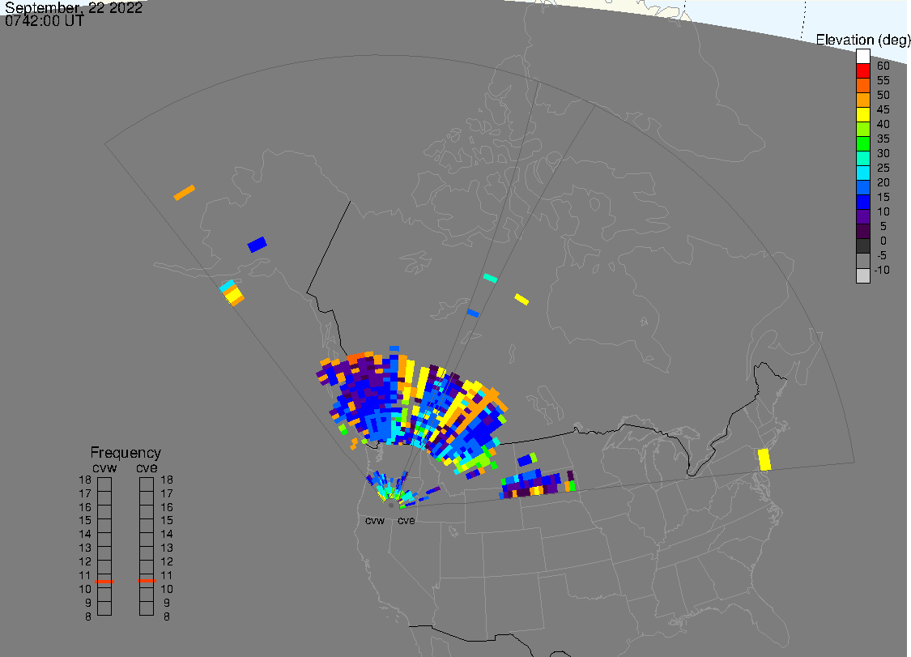Choose the orange 45–50 elevation swatch

tap(862, 100)
